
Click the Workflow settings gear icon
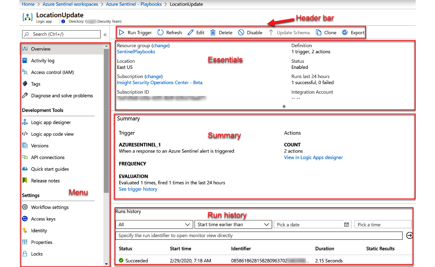25,207
